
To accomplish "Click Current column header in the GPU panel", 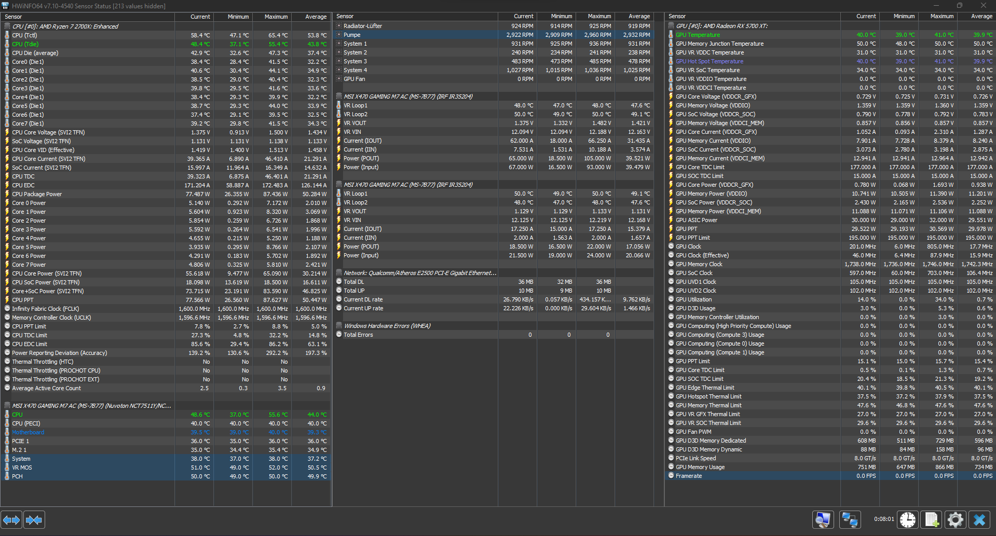I will point(860,17).
